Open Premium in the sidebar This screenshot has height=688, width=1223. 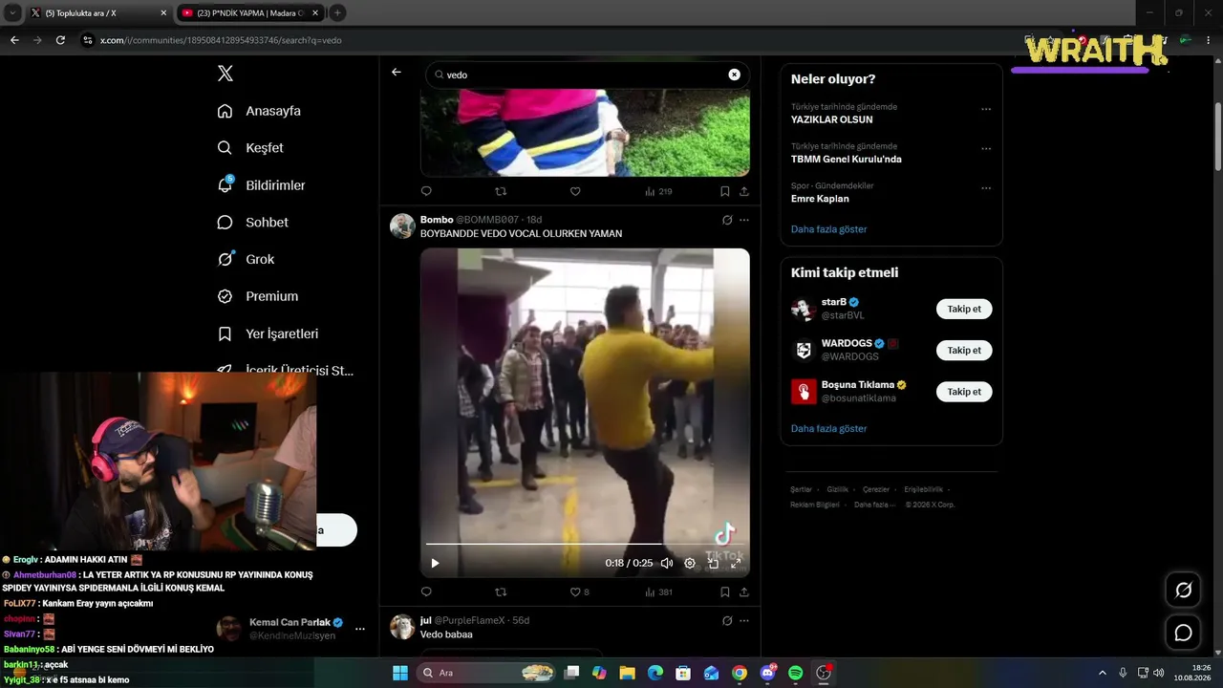(x=258, y=296)
